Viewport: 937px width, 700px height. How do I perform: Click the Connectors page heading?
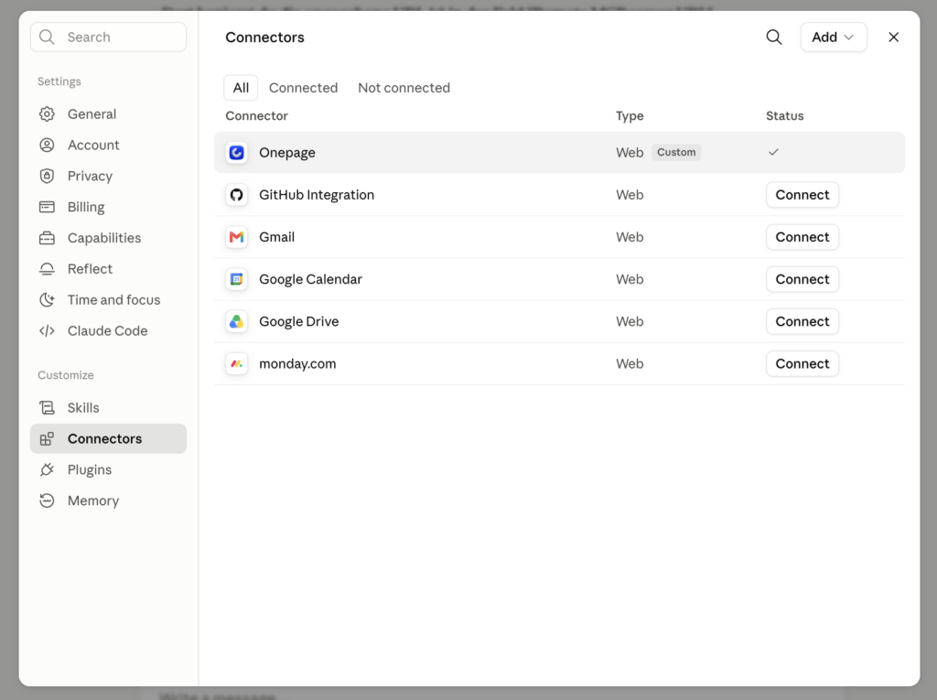pyautogui.click(x=264, y=38)
